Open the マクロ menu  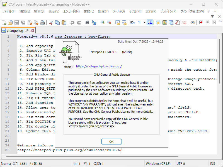coord(135,12)
